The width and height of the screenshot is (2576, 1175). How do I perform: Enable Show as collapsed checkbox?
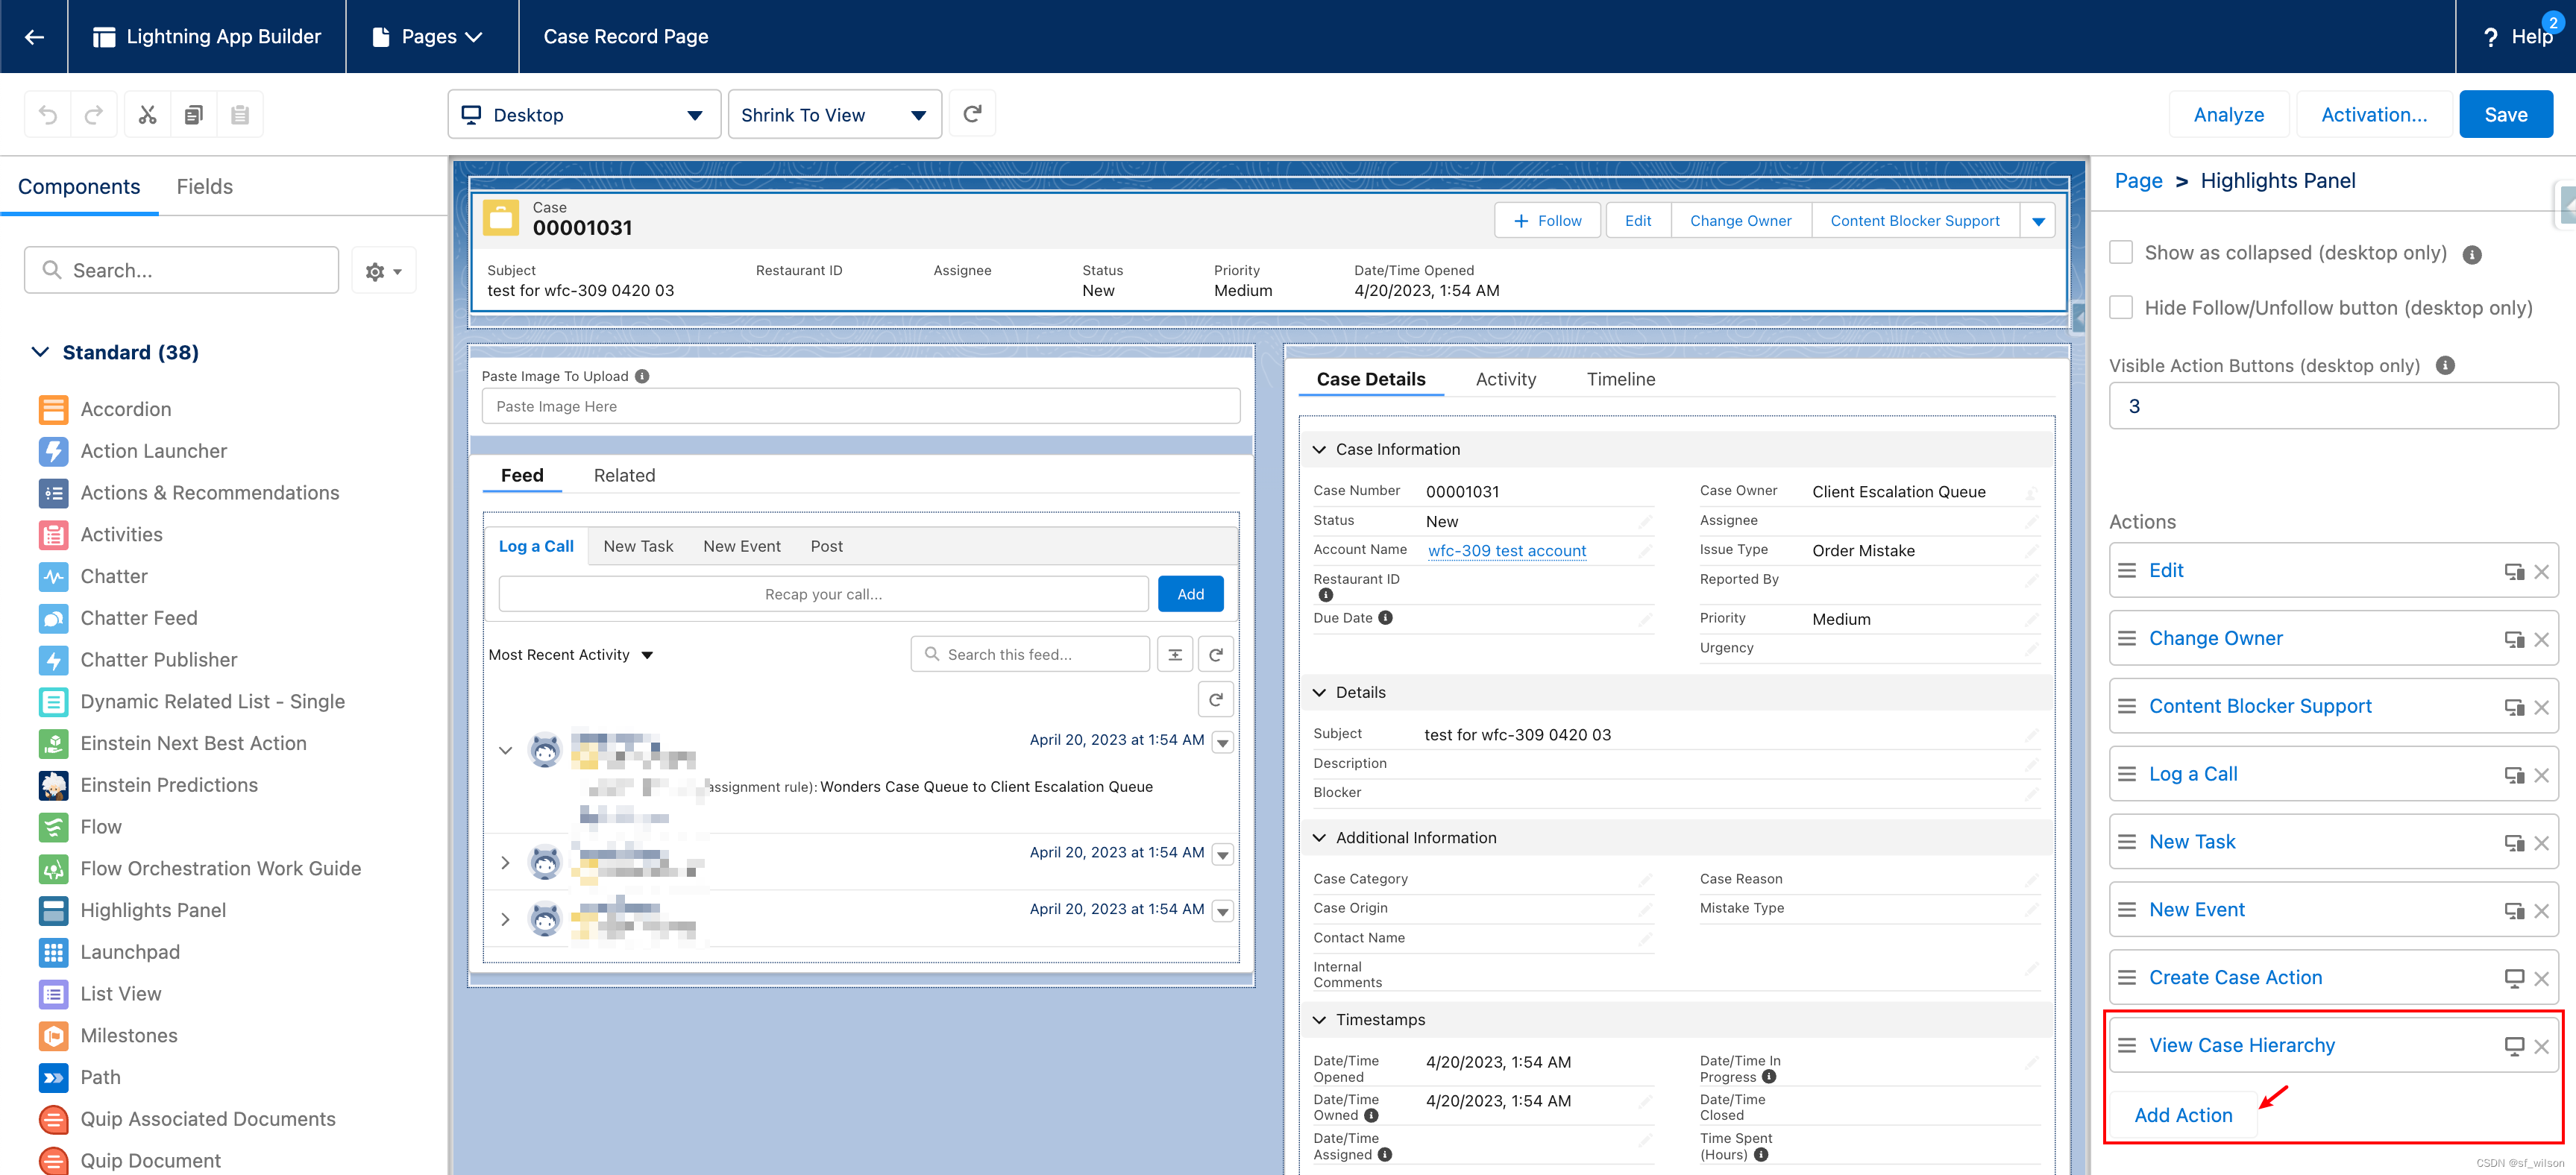pyautogui.click(x=2121, y=253)
